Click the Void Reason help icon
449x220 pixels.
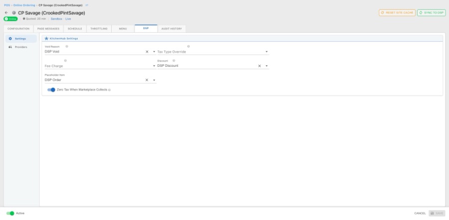(x=67, y=46)
